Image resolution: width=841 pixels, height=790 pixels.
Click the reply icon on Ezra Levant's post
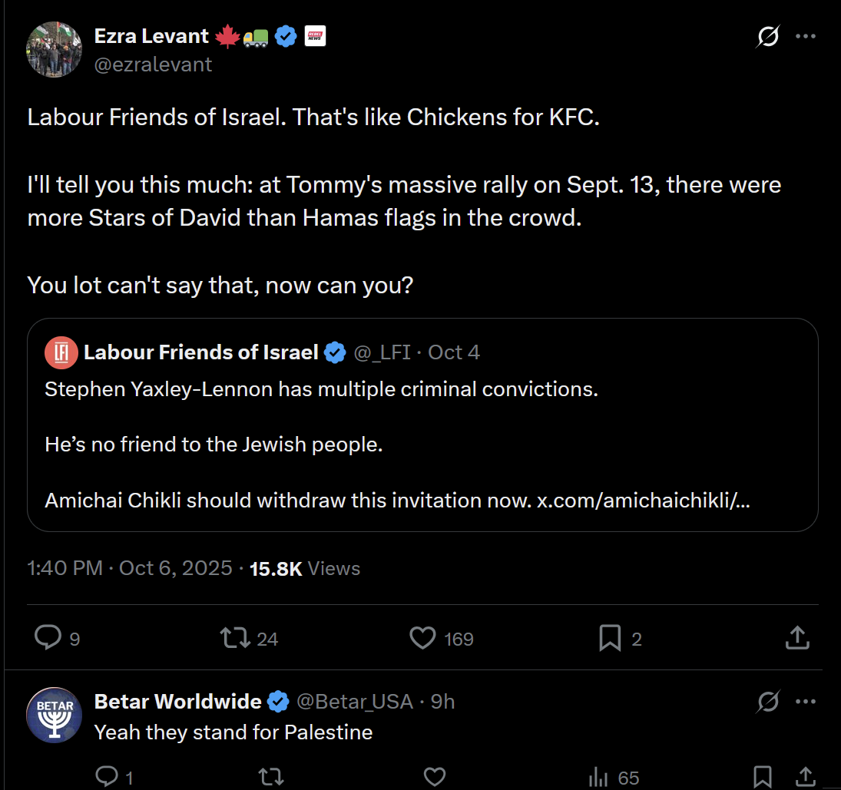tap(48, 637)
